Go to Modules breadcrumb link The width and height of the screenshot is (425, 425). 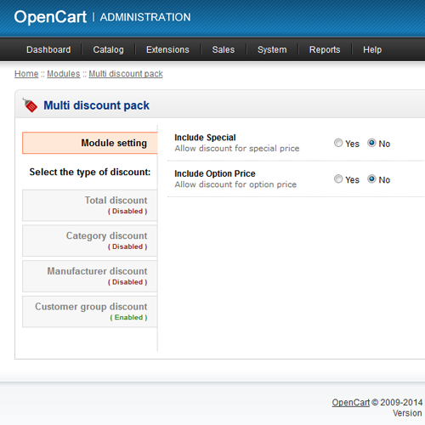[x=64, y=74]
